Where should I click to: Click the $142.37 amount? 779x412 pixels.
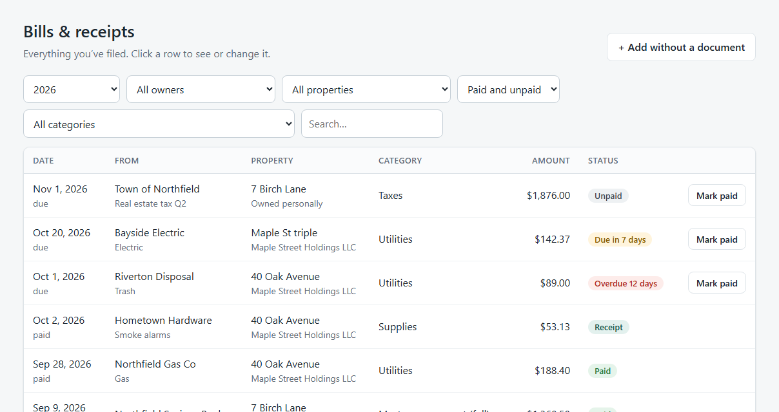point(552,239)
